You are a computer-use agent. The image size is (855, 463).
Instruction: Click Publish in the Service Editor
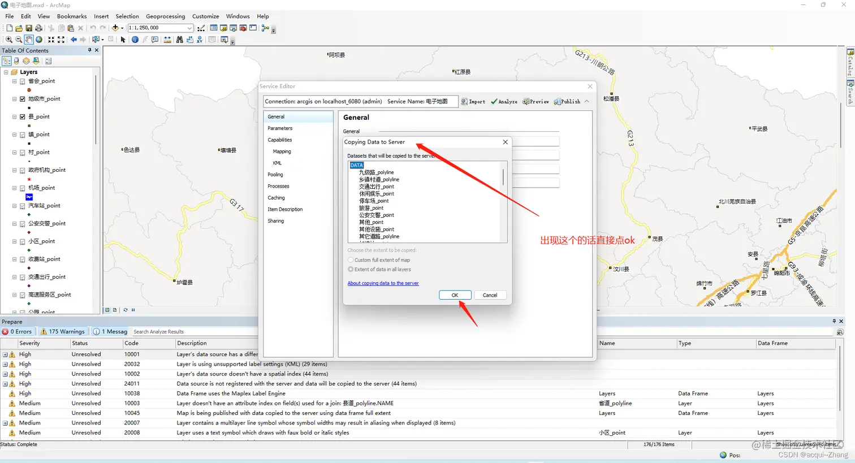tap(567, 102)
